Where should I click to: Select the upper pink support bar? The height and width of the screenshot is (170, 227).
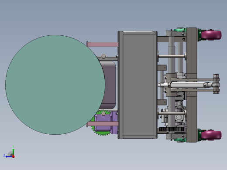(x=103, y=44)
